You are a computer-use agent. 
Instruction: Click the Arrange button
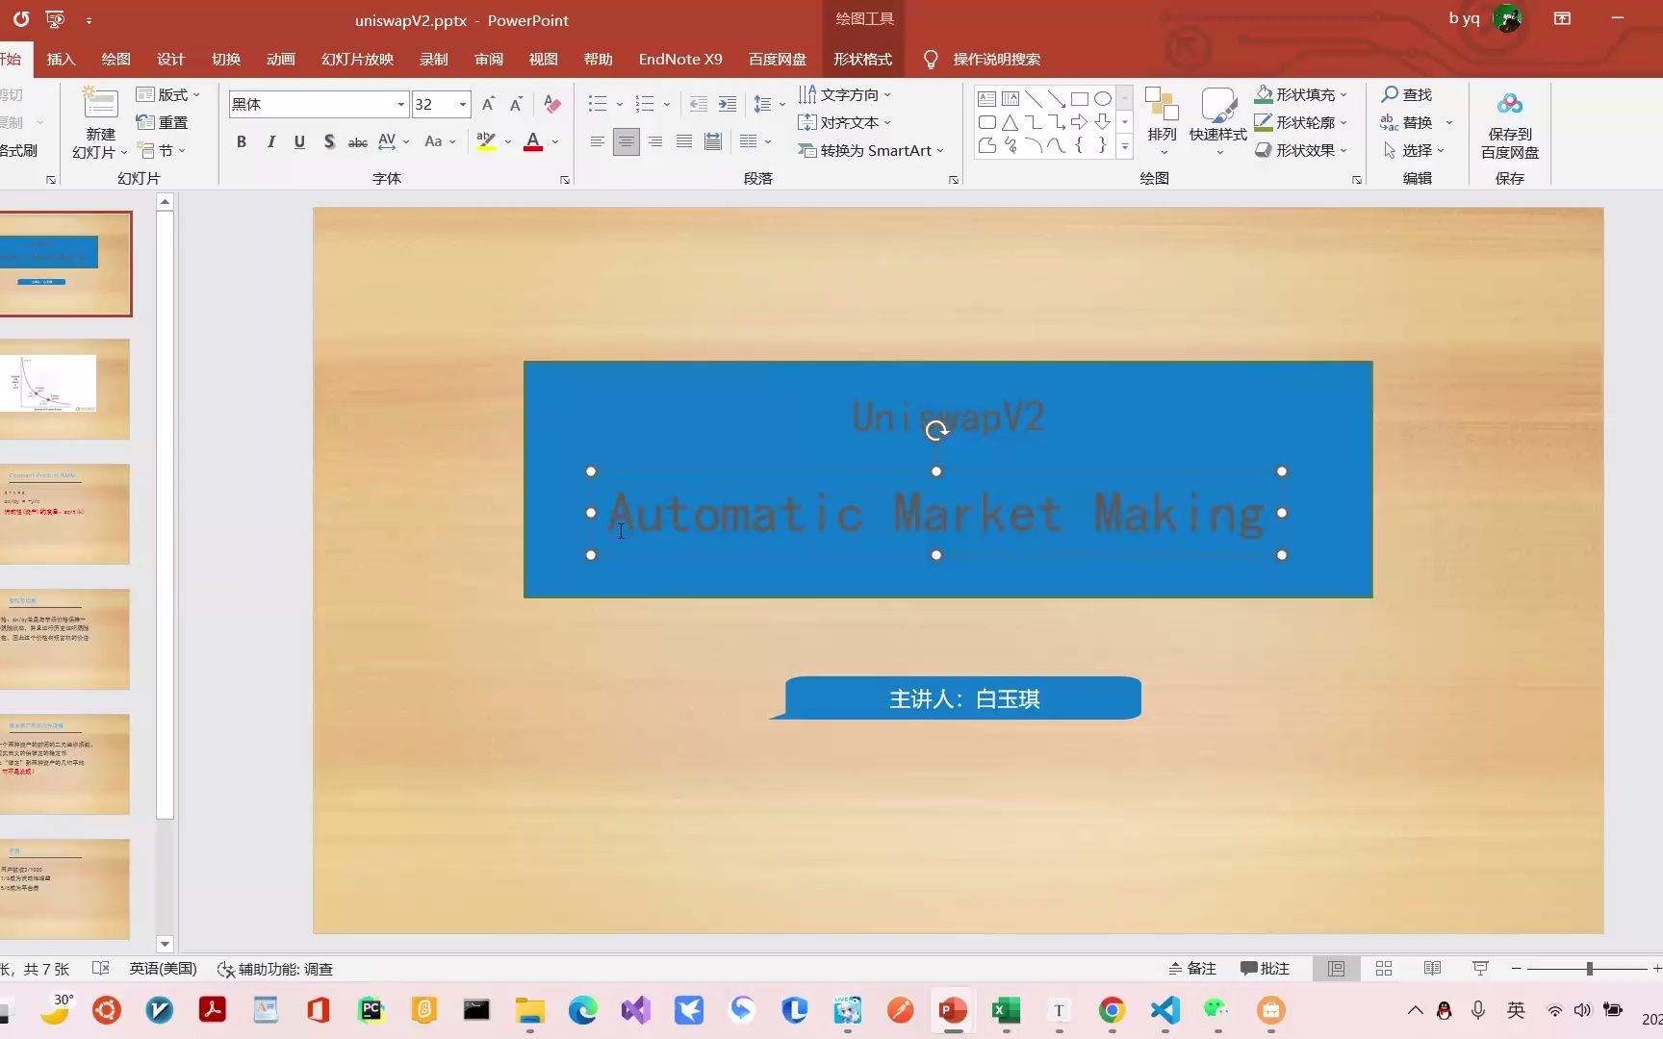(1162, 121)
